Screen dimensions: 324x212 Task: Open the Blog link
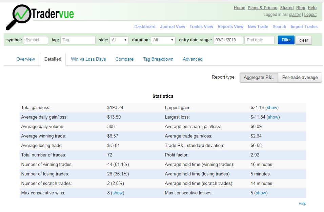[301, 8]
